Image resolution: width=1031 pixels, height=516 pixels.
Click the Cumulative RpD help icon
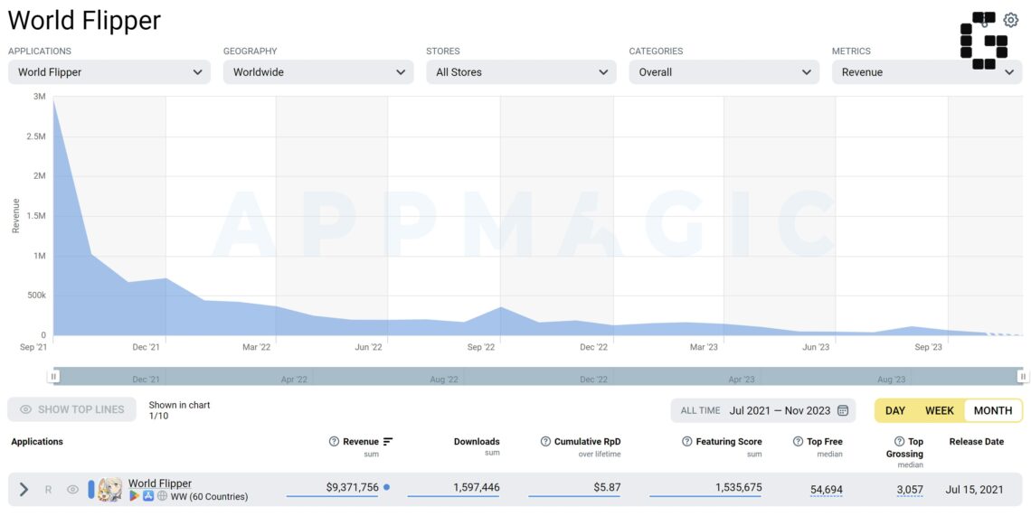coord(545,442)
